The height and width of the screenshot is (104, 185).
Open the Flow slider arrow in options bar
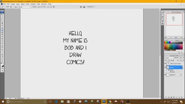51,7
